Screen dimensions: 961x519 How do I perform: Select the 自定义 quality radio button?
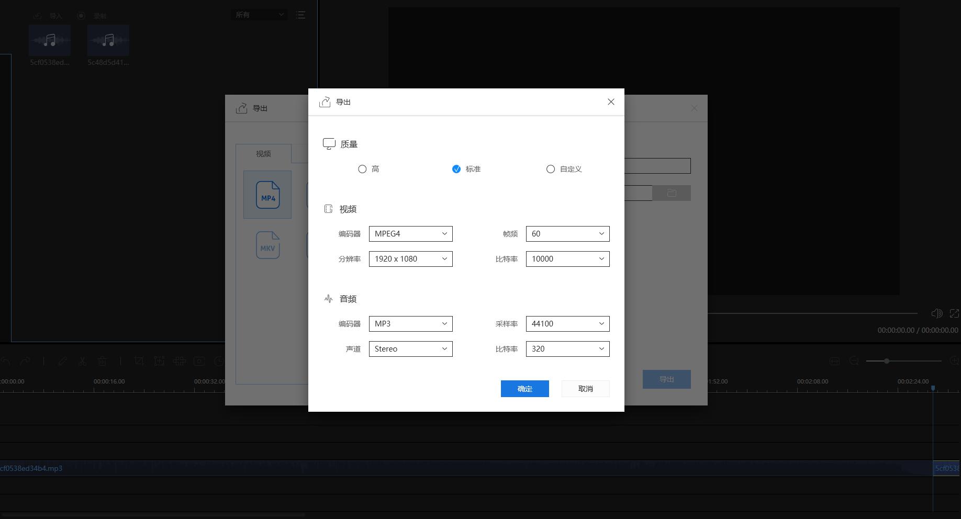(551, 168)
